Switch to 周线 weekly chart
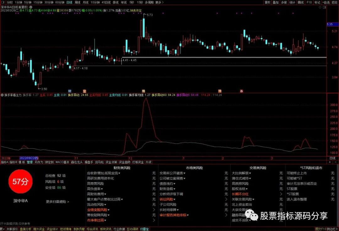Screen dimensions: 339x231 pos(78,3)
